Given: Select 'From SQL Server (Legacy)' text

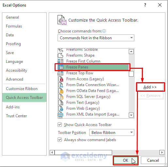Looking at the screenshot, I should coord(88,97).
